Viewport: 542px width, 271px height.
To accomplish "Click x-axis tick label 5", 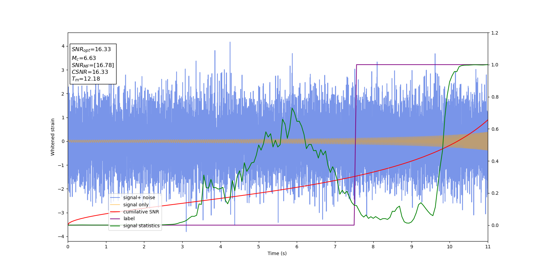I will pyautogui.click(x=259, y=247).
